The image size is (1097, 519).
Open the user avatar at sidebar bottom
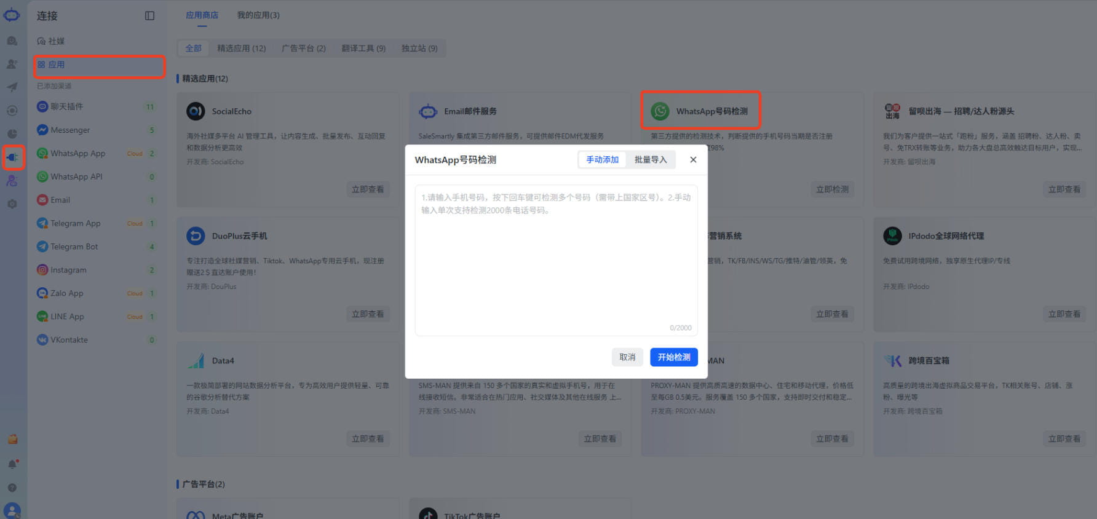pyautogui.click(x=12, y=510)
